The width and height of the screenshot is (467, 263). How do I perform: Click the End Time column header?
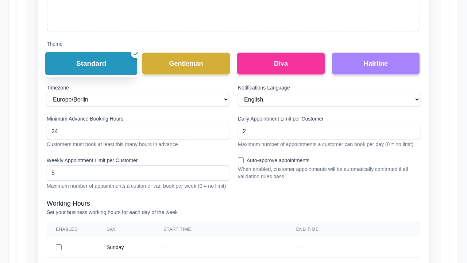[307, 229]
